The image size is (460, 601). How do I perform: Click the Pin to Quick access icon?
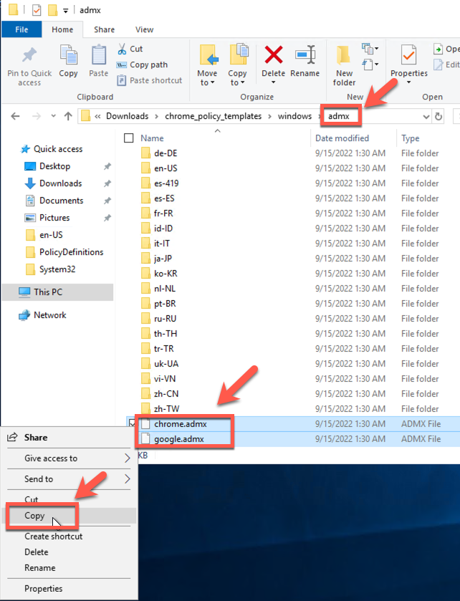tap(29, 57)
